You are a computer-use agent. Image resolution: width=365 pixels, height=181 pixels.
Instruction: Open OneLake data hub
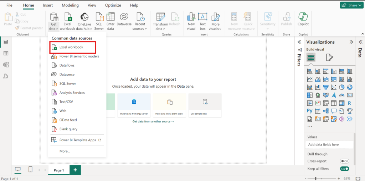84,22
